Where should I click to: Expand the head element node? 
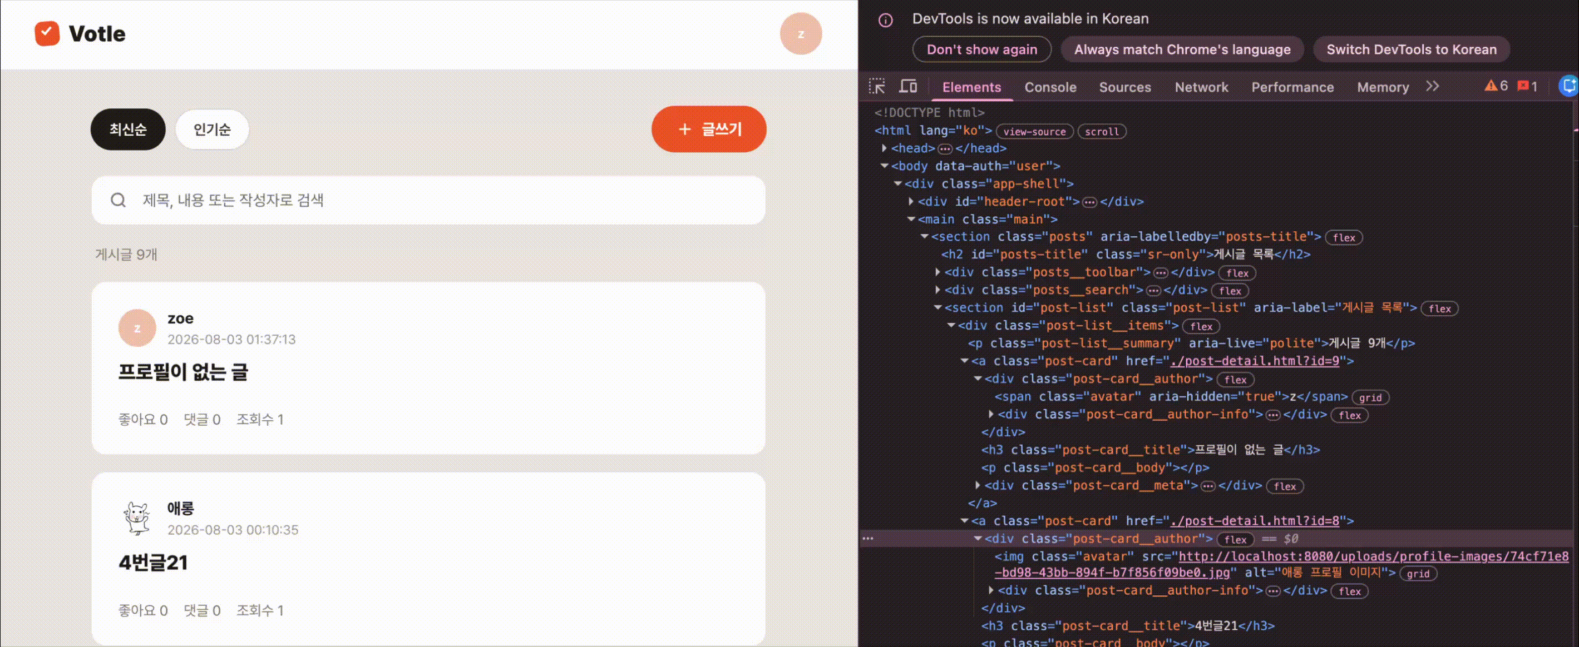884,148
